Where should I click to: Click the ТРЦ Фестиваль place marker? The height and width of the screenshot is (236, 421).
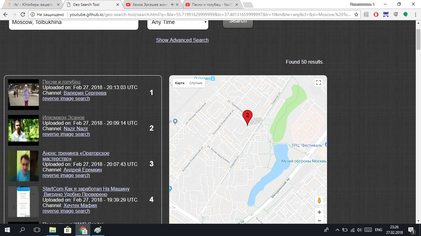(x=326, y=144)
